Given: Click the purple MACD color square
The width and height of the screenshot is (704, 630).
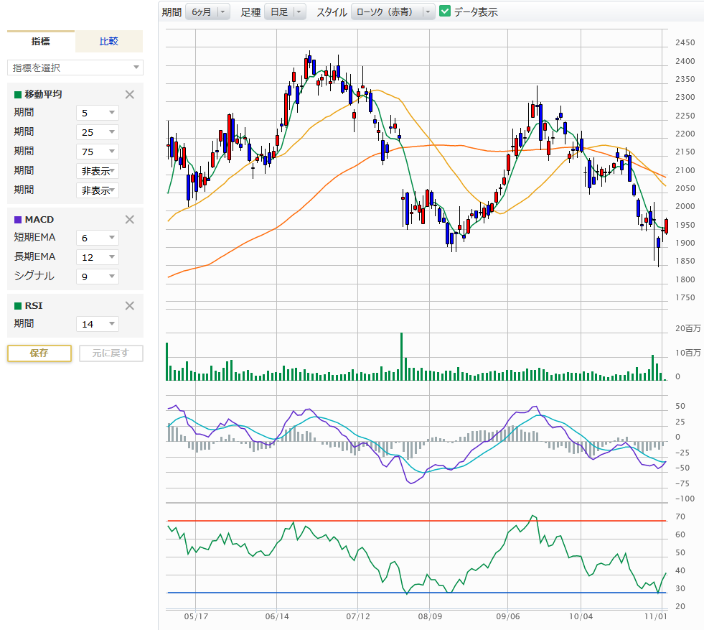Looking at the screenshot, I should pyautogui.click(x=18, y=219).
